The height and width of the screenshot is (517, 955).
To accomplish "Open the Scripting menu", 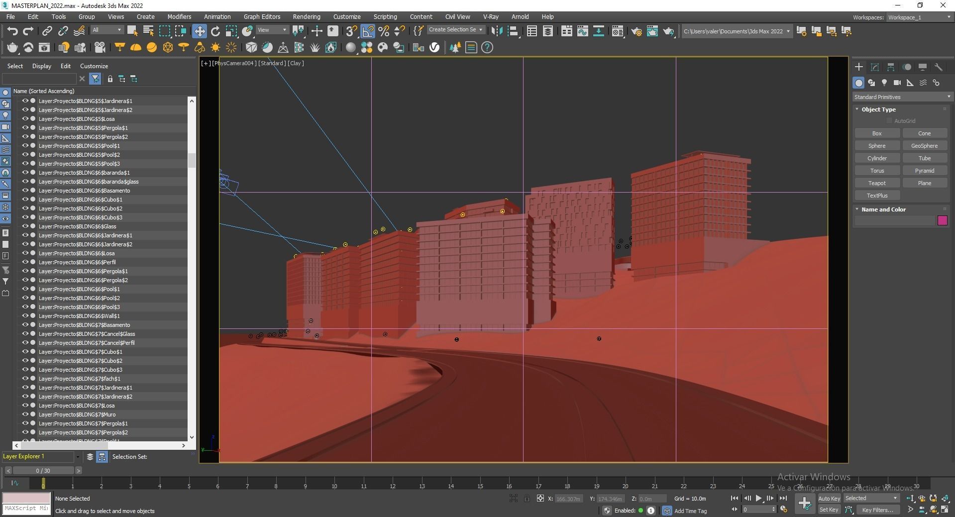I will 385,16.
